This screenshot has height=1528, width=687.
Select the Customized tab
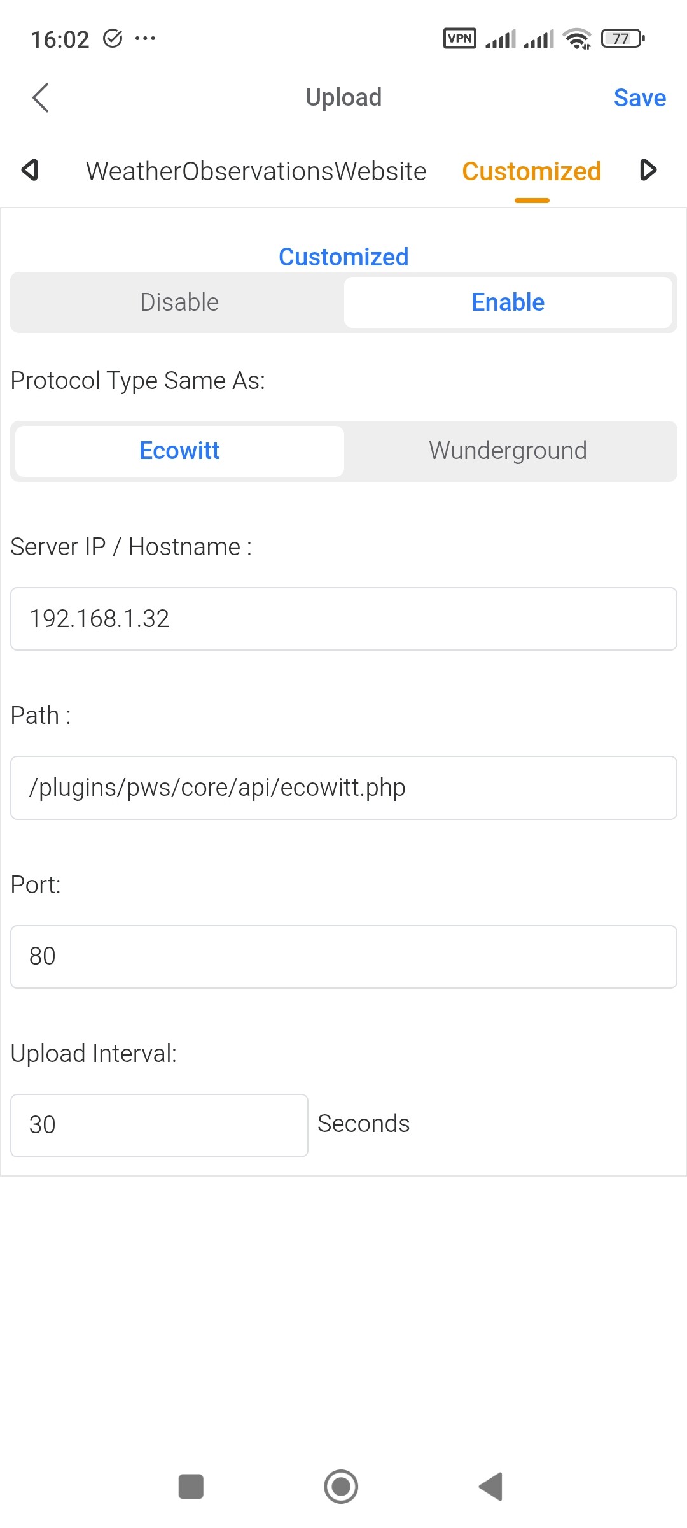[x=531, y=171]
